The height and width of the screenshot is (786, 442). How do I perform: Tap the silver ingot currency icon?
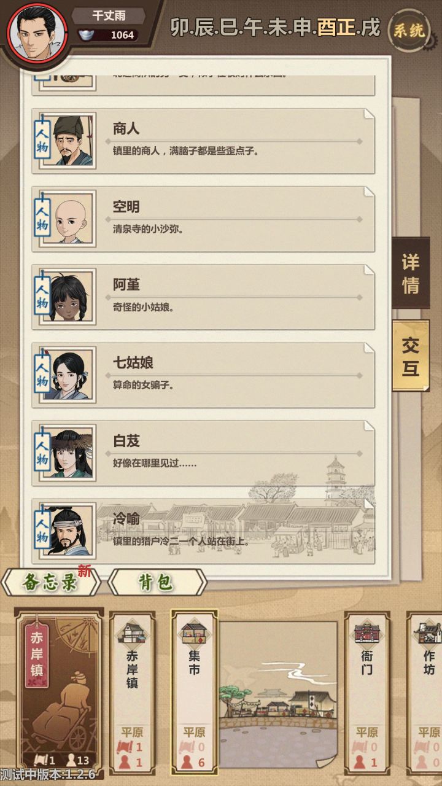pos(87,35)
